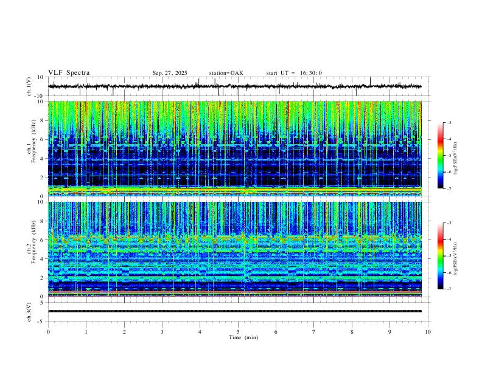Click the 'start UT = 16:30:0' text
This screenshot has width=482, height=372.
coord(294,73)
